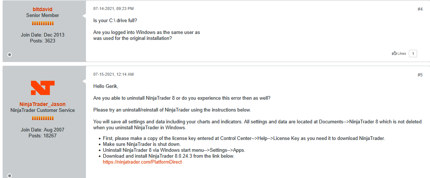Open bltdavid's user profile
This screenshot has width=430, height=178.
coord(43,9)
